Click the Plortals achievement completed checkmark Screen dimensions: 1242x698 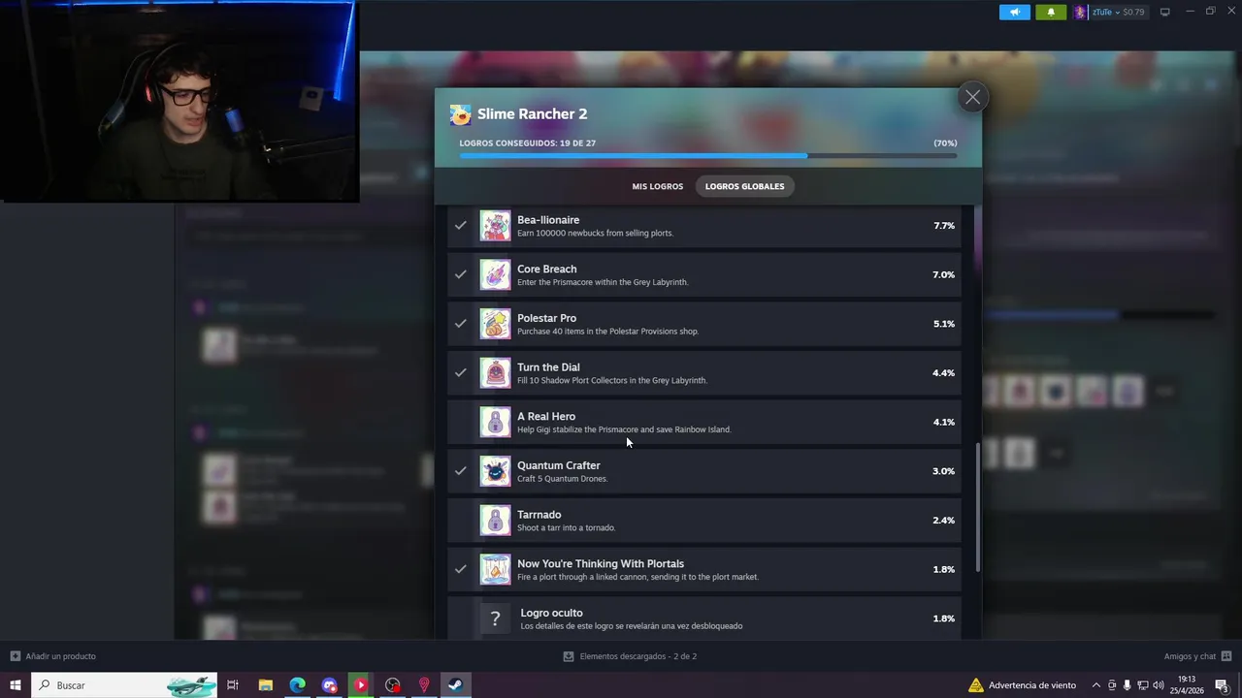[461, 569]
